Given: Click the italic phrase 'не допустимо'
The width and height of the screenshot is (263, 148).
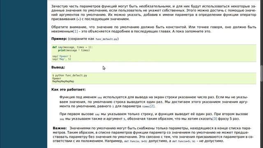Looking at the screenshot, I should 211,141.
